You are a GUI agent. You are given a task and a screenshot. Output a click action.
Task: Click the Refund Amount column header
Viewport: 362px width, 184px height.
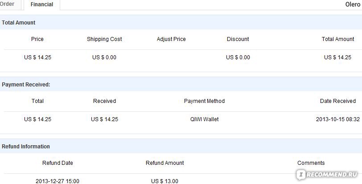click(x=165, y=163)
